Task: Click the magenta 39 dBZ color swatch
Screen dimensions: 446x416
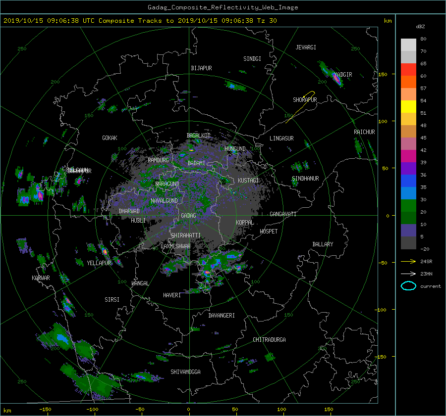Action: [408, 156]
